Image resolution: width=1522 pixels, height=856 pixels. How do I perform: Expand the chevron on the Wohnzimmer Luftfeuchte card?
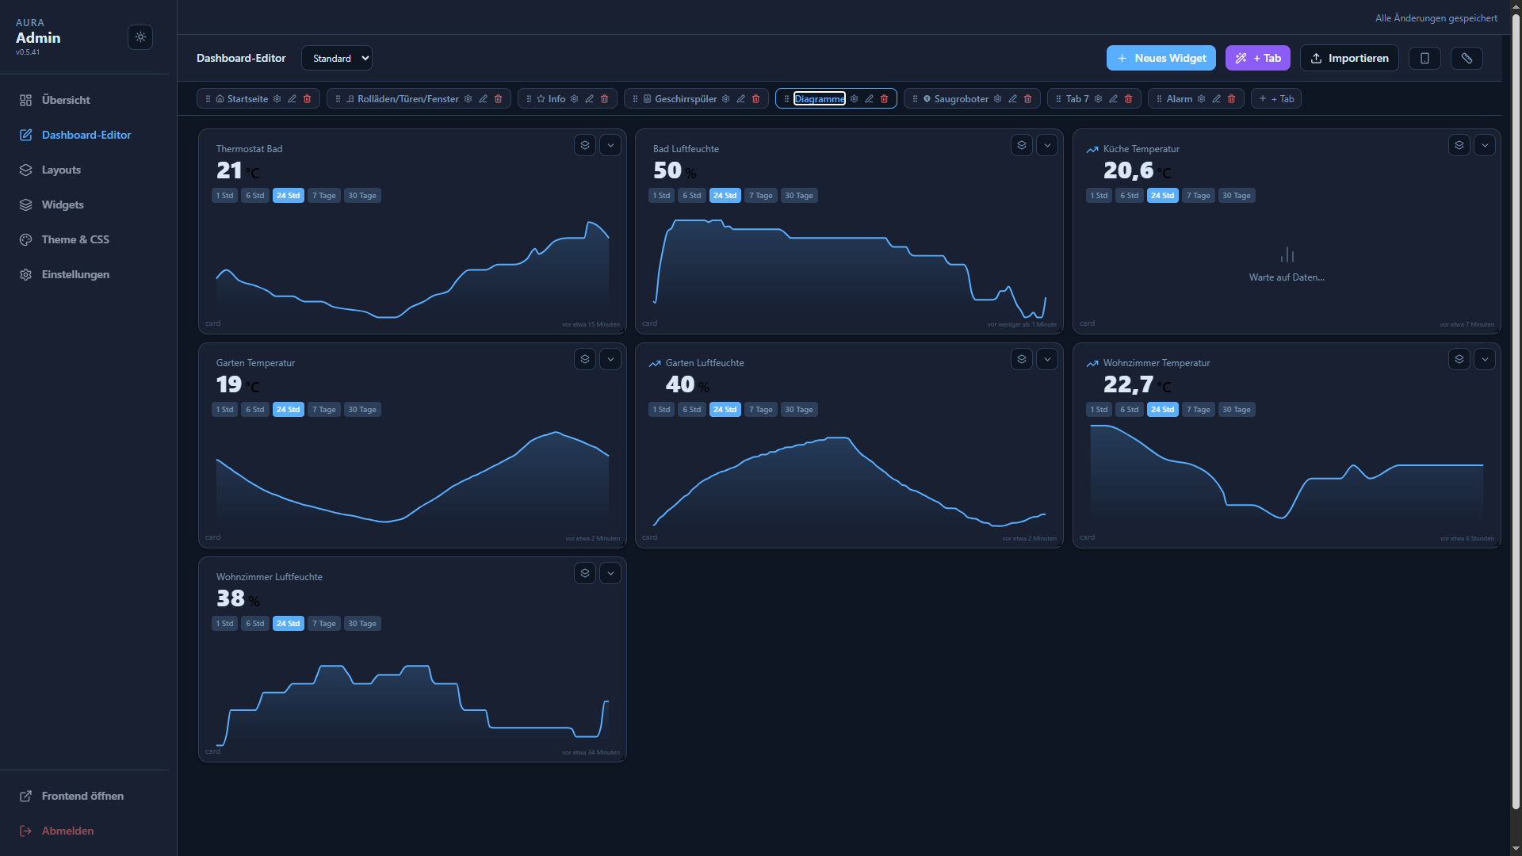[610, 573]
